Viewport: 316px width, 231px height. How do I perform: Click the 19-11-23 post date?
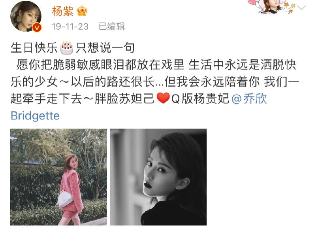pos(70,27)
